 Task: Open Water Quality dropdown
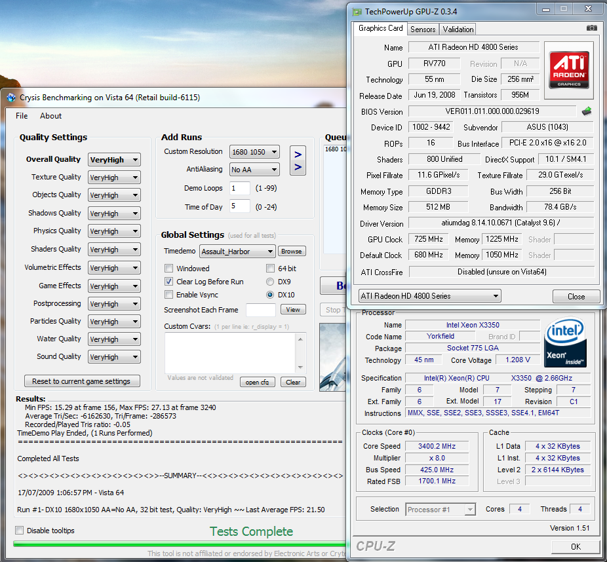pyautogui.click(x=114, y=339)
